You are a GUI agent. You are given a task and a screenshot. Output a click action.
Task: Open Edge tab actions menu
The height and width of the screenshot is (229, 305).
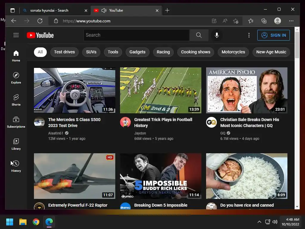point(13,10)
